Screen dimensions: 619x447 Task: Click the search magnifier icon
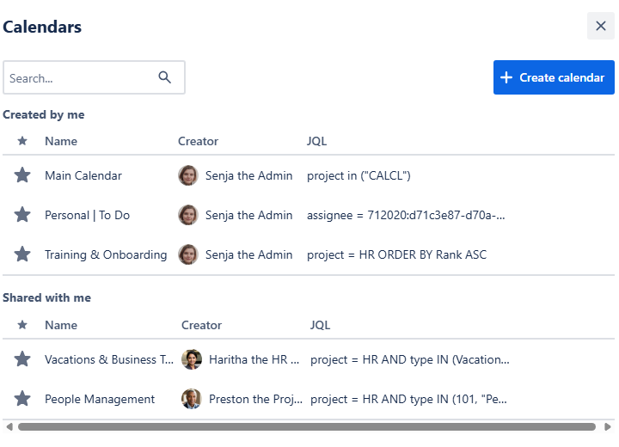[x=165, y=77]
